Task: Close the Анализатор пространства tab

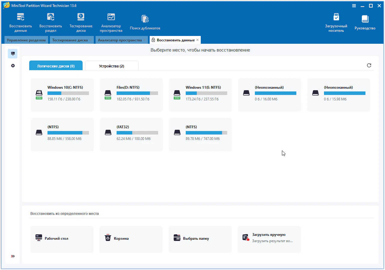Action: pyautogui.click(x=145, y=40)
